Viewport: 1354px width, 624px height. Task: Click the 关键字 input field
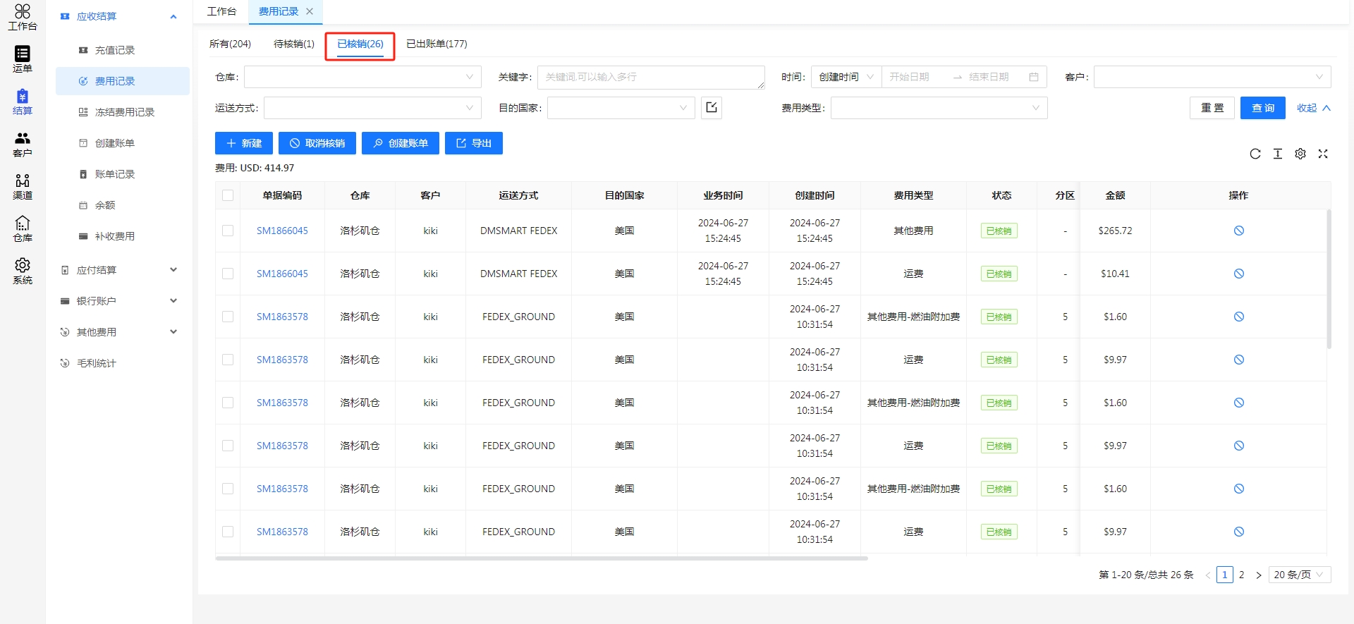(651, 77)
